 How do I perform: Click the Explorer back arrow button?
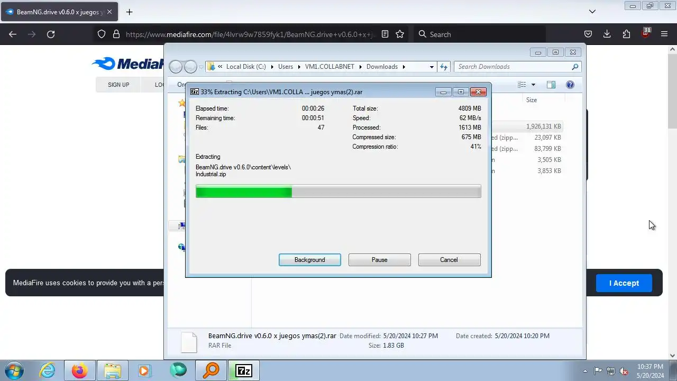coord(176,67)
